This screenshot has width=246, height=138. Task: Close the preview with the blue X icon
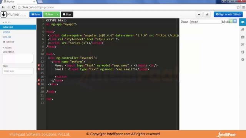tap(235, 21)
